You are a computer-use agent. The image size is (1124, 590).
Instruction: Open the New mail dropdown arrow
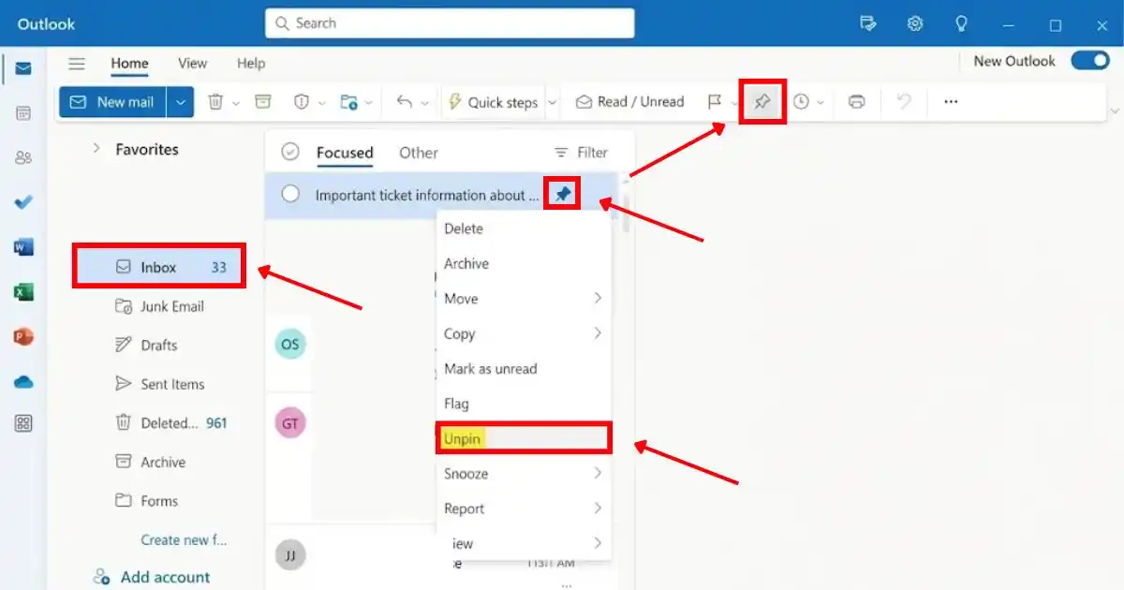tap(181, 102)
